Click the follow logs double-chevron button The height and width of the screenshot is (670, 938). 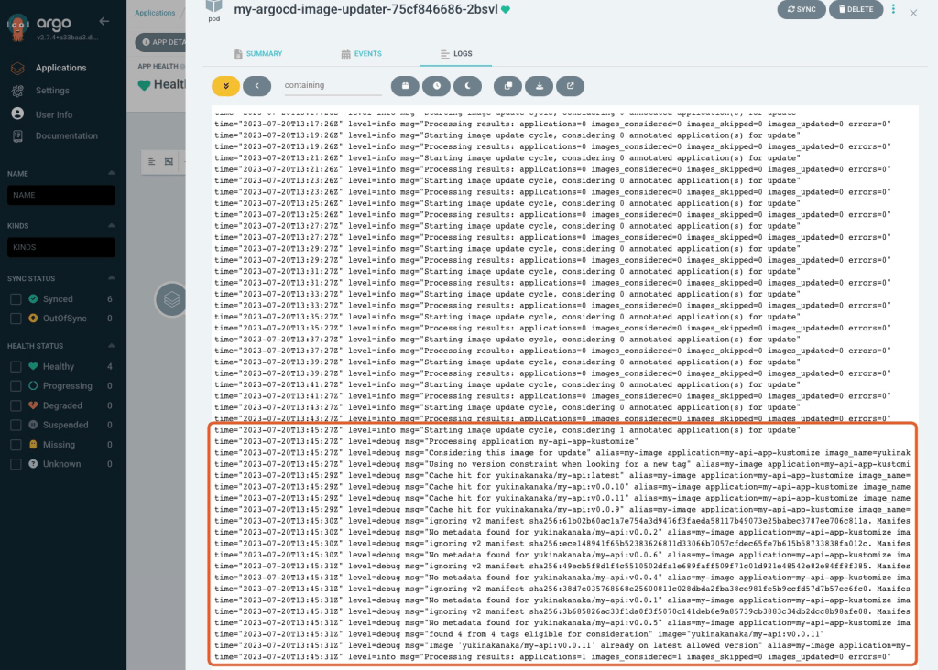tap(225, 85)
